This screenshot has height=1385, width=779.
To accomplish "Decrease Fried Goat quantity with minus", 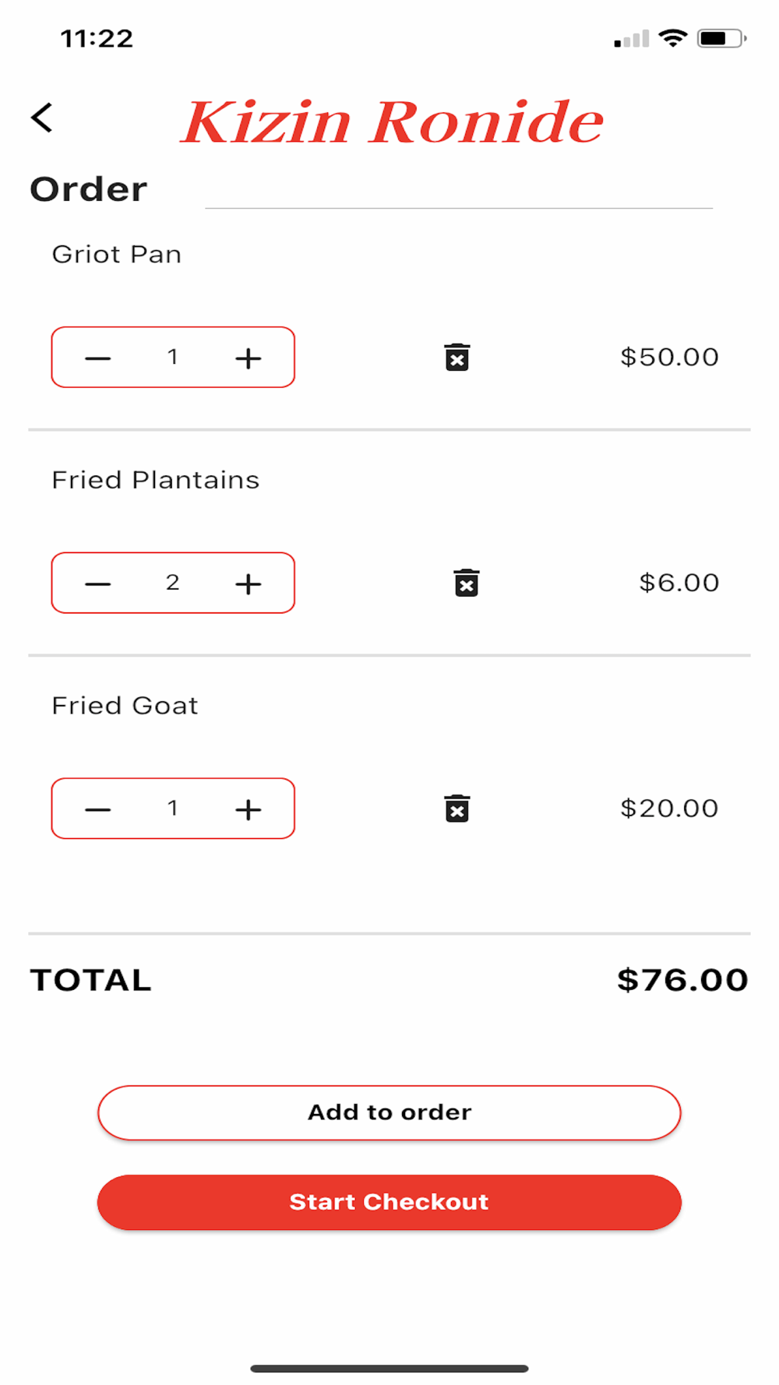I will (x=98, y=809).
